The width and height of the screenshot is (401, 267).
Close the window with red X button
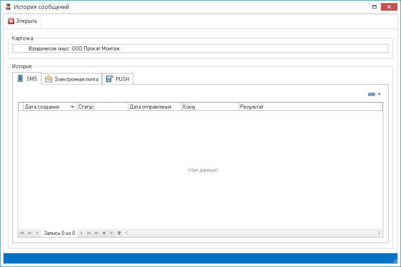389,7
